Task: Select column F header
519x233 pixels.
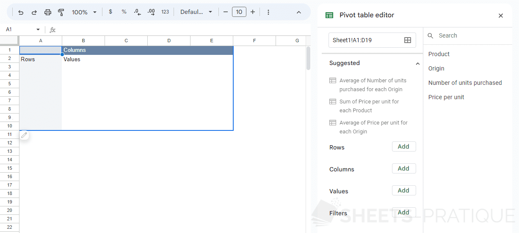Action: 254,41
